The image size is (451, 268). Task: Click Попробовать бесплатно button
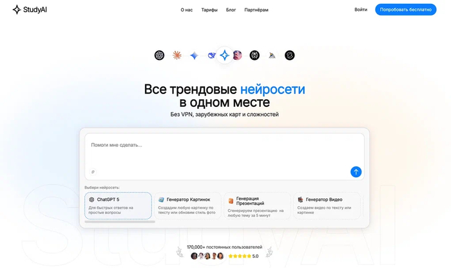tap(405, 10)
